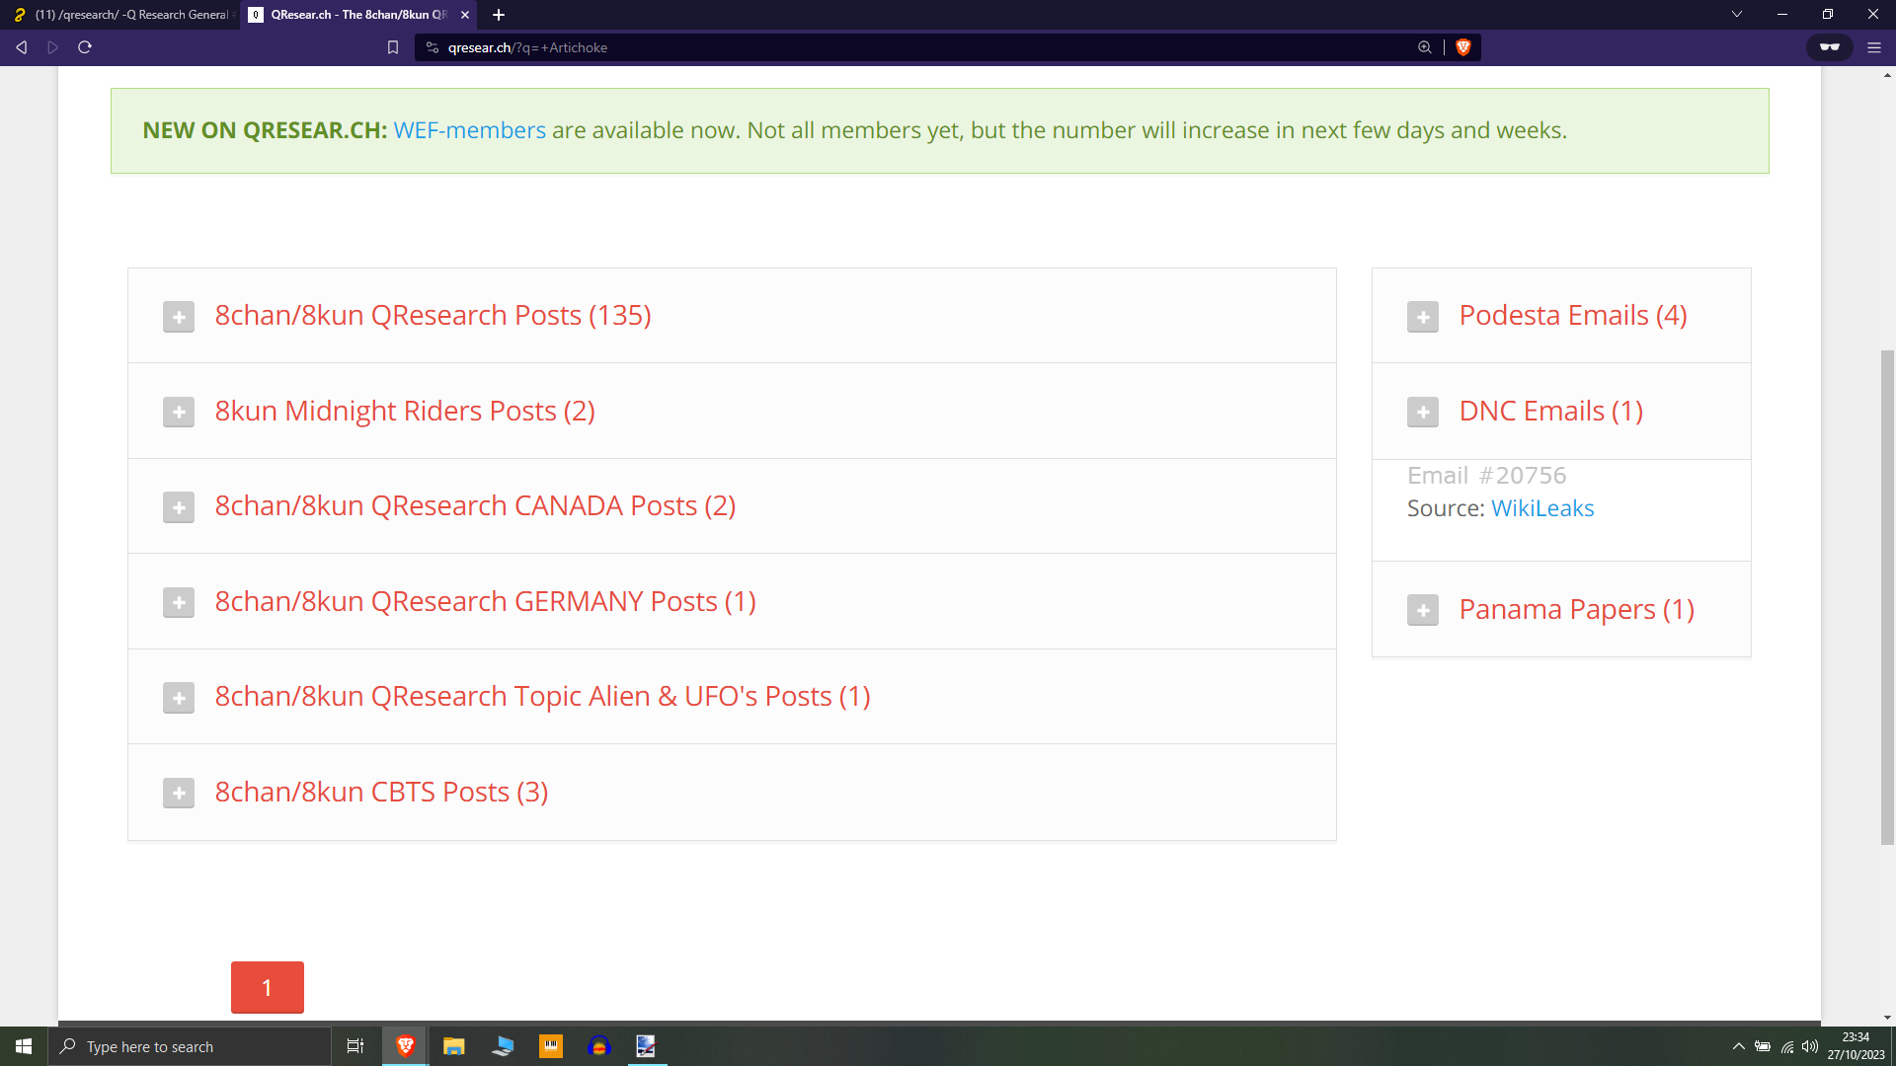Go to results page 1
Screen dimensions: 1896x1066
click(268, 987)
